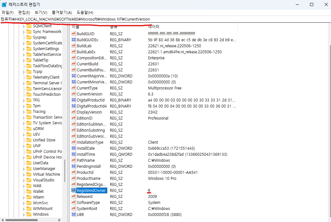
Task: Open the 파일(F) menu
Action: [x=8, y=13]
